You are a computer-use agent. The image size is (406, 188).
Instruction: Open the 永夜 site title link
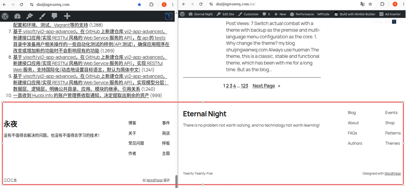10,124
